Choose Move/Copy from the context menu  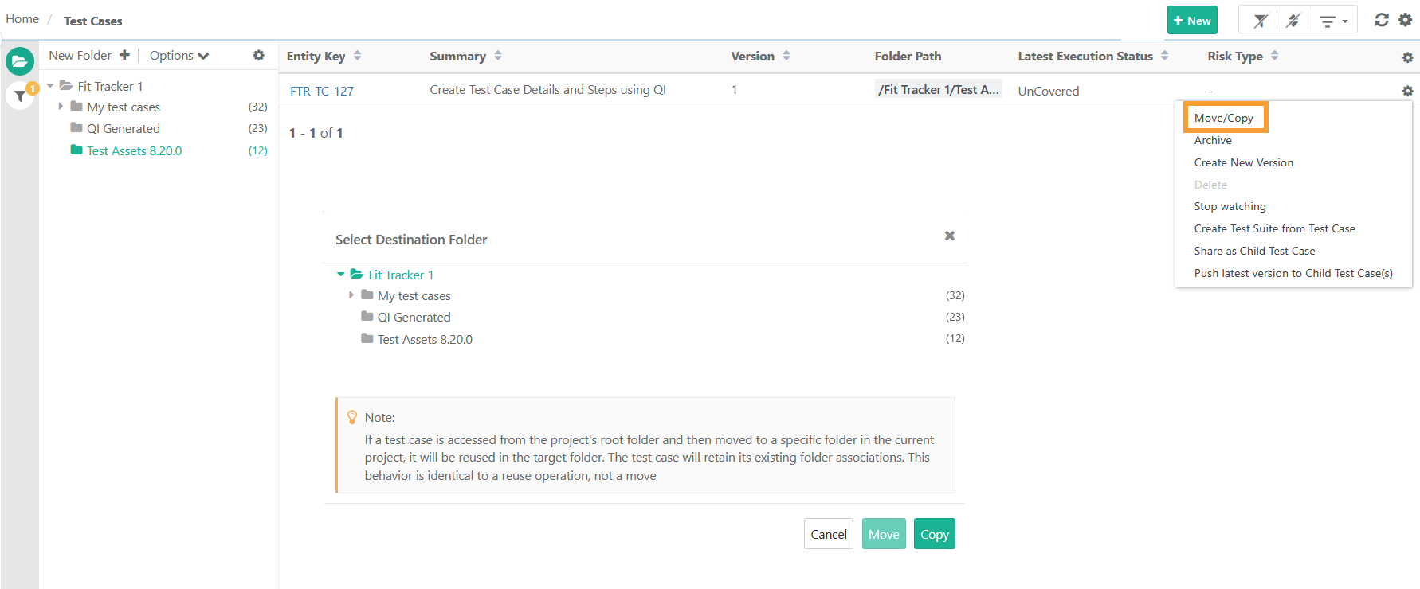(1224, 118)
